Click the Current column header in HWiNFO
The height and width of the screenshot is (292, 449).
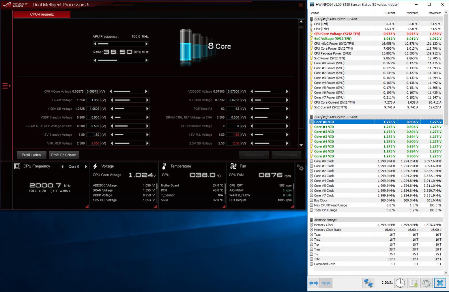click(x=386, y=13)
